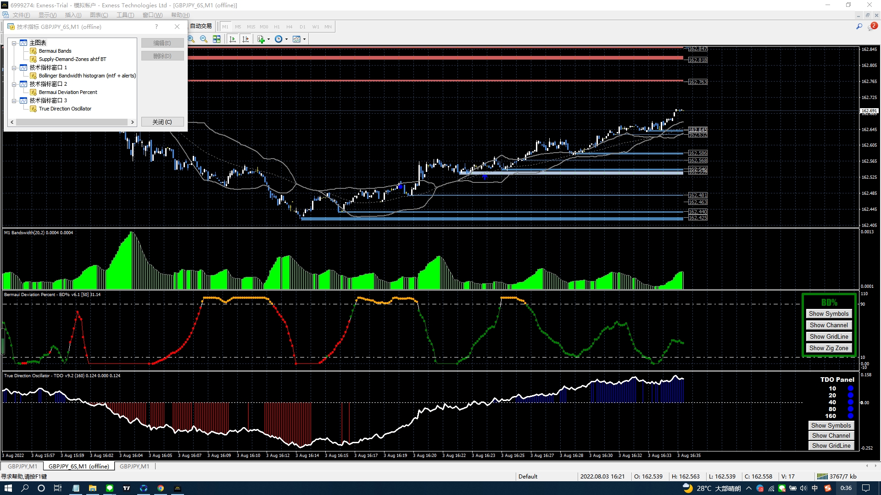Toggle Show Zig Zone button
This screenshot has height=495, width=881.
tap(828, 348)
